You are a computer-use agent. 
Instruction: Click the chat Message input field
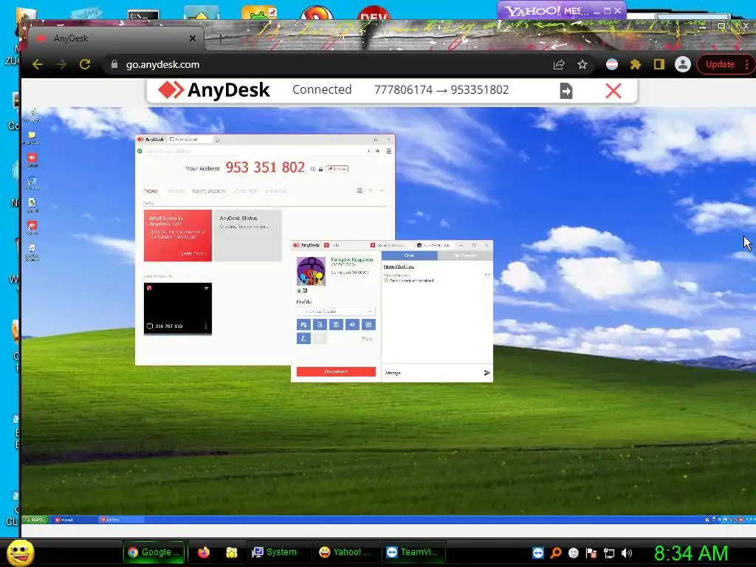coord(431,373)
